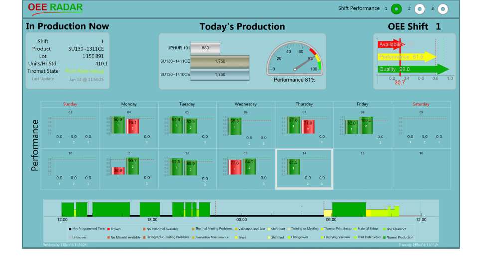Image resolution: width=482 pixels, height=274 pixels.
Task: Click Tuesday 05 shift 1 bar 94.4
Action: coord(176,125)
